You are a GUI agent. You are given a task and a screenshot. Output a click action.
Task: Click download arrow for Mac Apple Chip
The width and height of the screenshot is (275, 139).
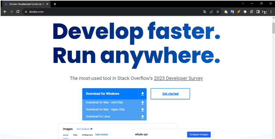143,109
